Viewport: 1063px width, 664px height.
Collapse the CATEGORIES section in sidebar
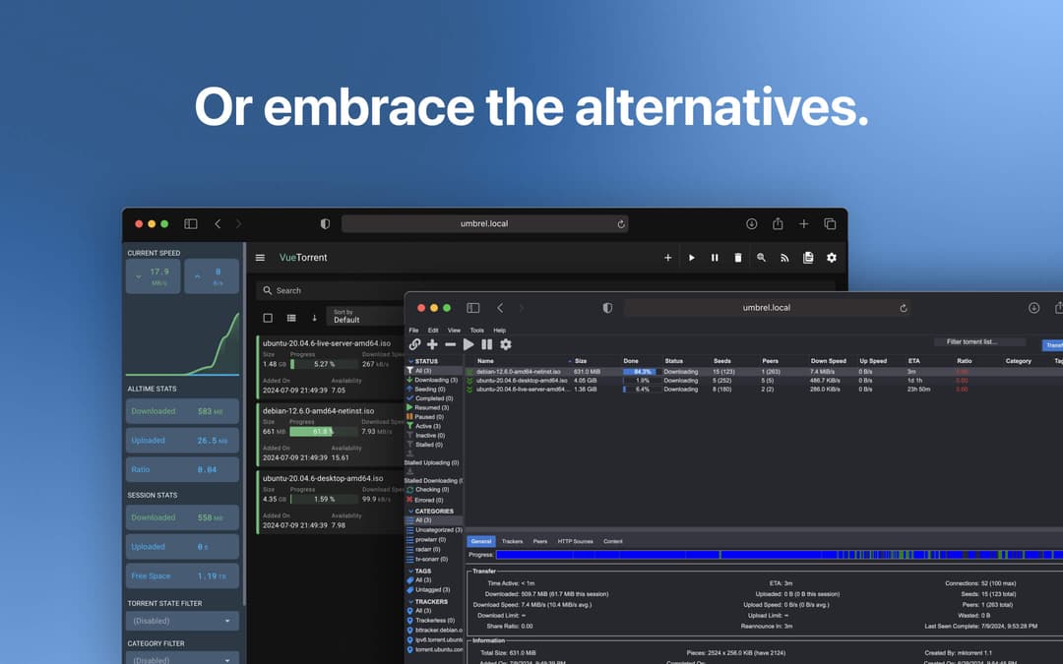(411, 512)
